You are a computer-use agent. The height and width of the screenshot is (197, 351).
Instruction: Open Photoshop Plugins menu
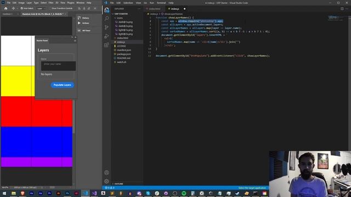click(x=71, y=3)
